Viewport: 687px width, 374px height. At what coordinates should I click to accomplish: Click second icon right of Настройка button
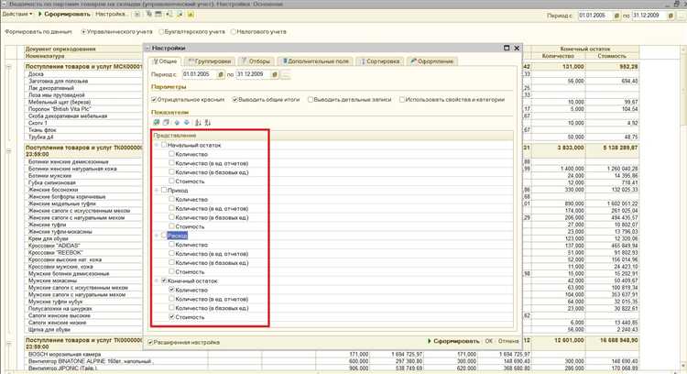pyautogui.click(x=149, y=15)
